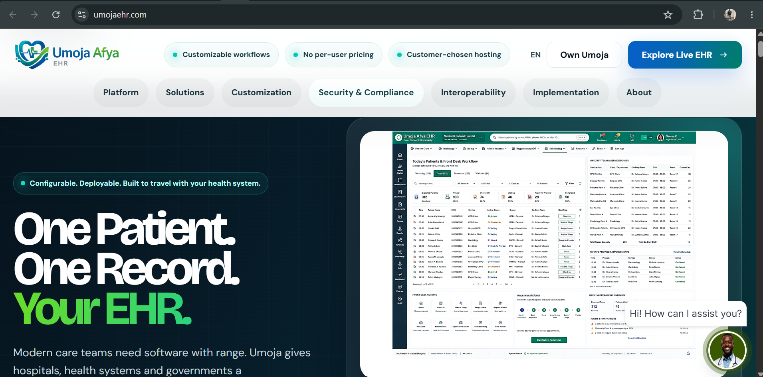Screen dimensions: 763x377
Task: Select the Customizable workflows pill
Action: [222, 55]
